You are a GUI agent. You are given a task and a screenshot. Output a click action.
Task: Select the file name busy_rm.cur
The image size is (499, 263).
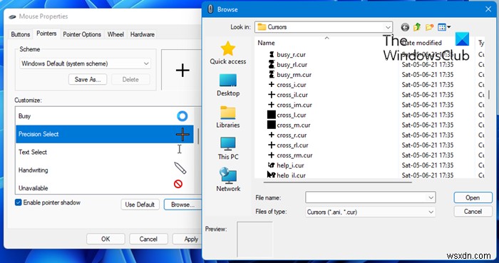click(x=294, y=75)
